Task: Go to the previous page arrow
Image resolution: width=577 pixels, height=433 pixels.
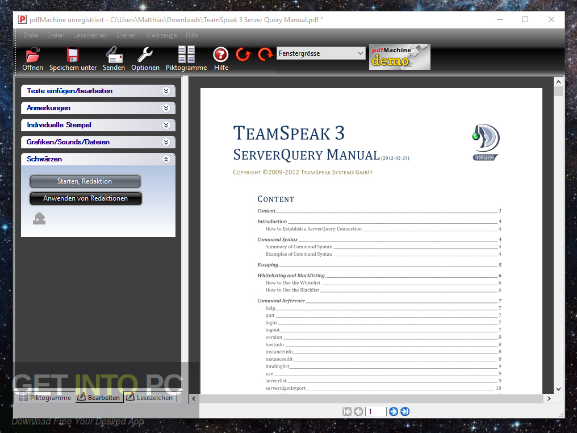Action: [x=358, y=411]
